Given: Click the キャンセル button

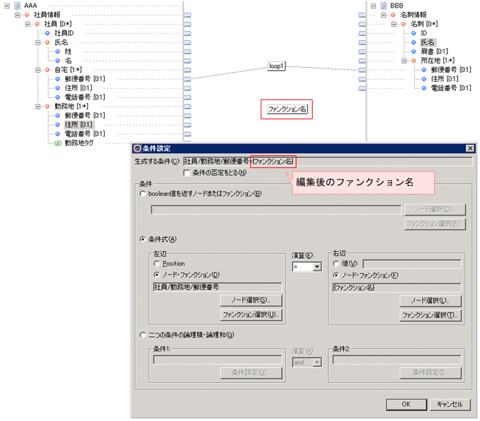Looking at the screenshot, I should [x=450, y=404].
